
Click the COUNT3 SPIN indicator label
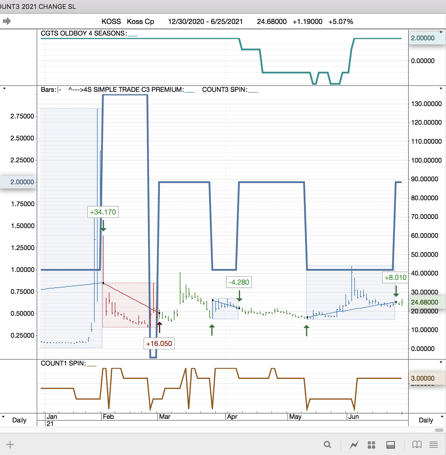coord(224,89)
